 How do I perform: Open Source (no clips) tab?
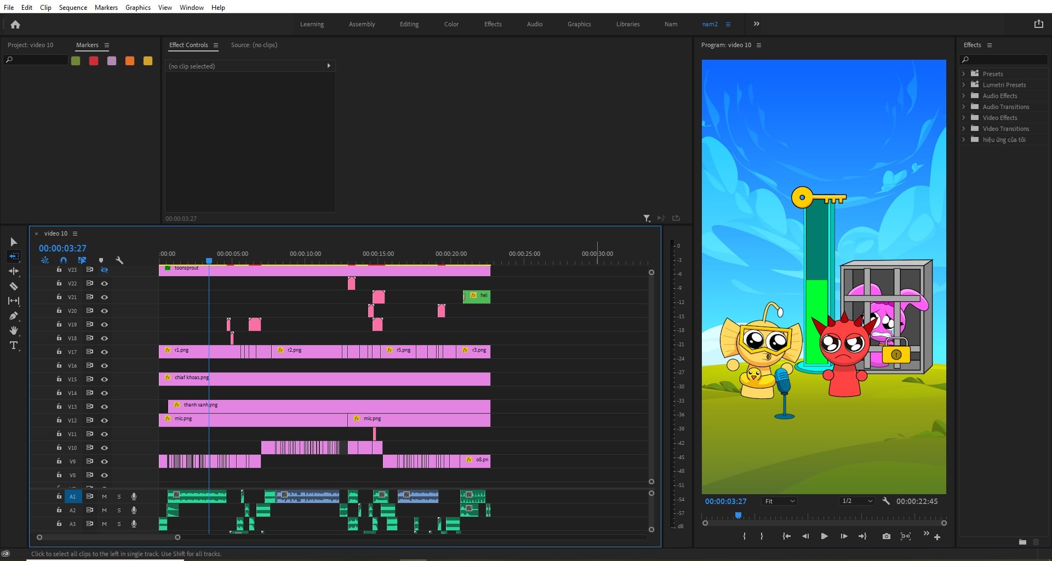tap(254, 45)
